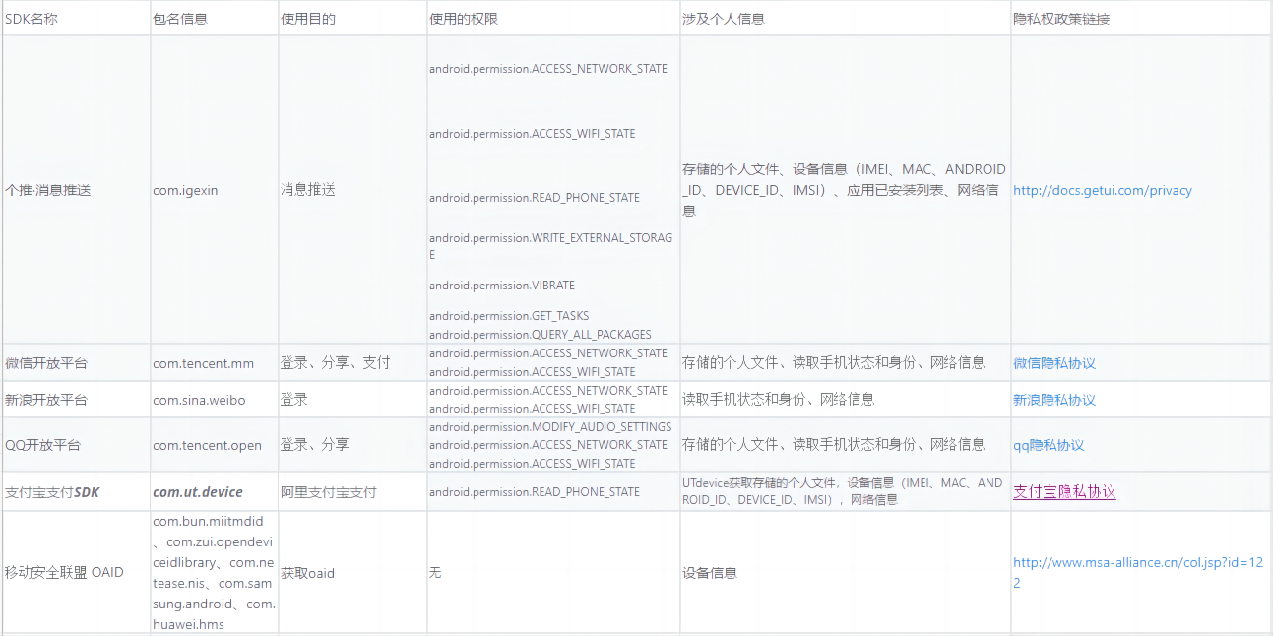The height and width of the screenshot is (636, 1273).
Task: Select the 登录 purpose in the 新浪 row
Action: [294, 400]
